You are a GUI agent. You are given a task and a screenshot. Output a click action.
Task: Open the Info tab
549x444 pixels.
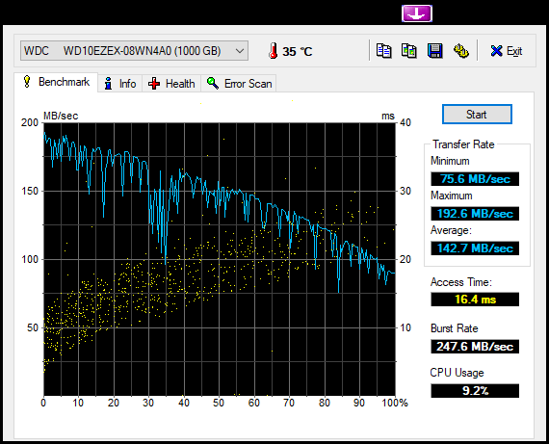119,84
